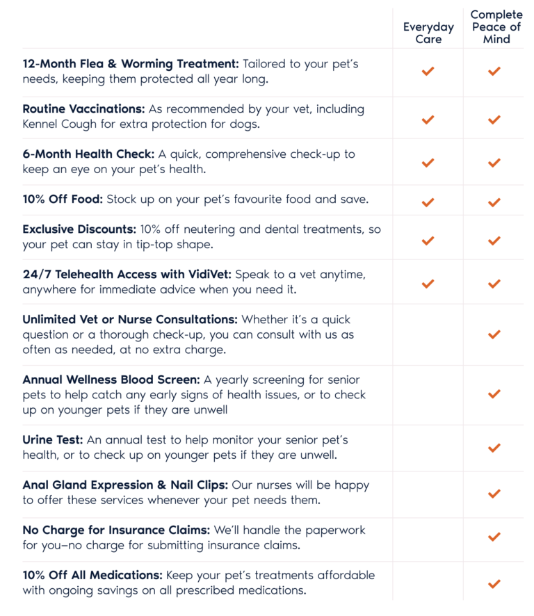Click checkmark for Anal Gland Expression & Nail Clips
The image size is (534, 616).
[x=494, y=494]
